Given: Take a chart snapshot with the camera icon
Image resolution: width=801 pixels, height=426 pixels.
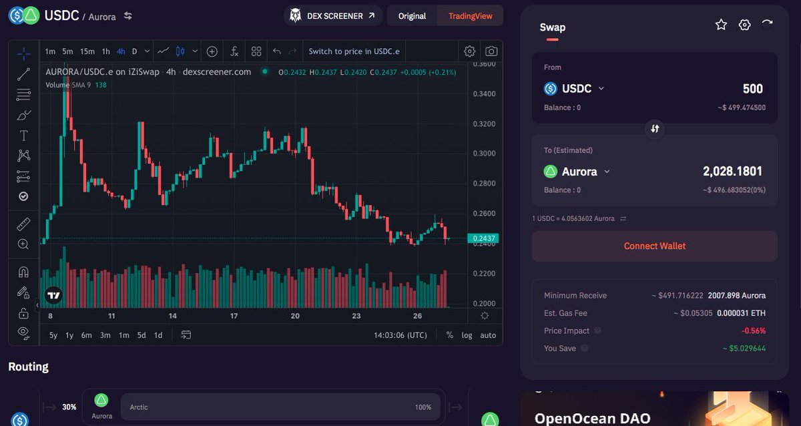Looking at the screenshot, I should pyautogui.click(x=490, y=51).
